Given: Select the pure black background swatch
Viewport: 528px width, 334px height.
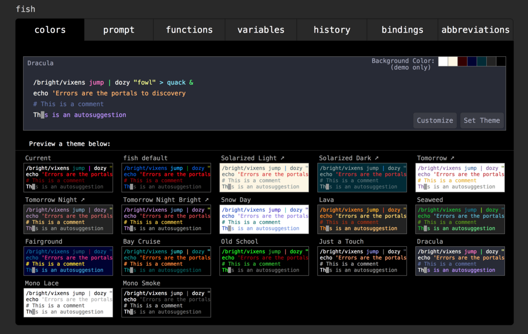Looking at the screenshot, I should 501,61.
